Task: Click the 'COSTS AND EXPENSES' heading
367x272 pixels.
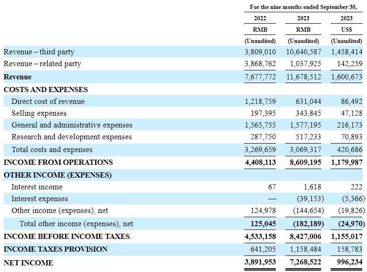Action: [x=46, y=90]
